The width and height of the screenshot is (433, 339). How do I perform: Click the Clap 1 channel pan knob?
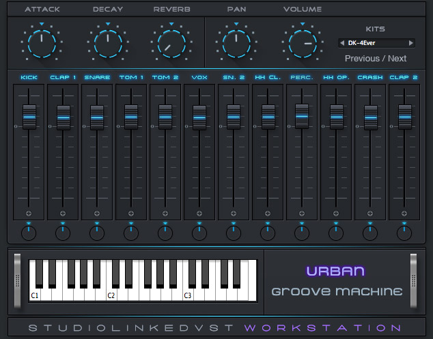pos(63,233)
